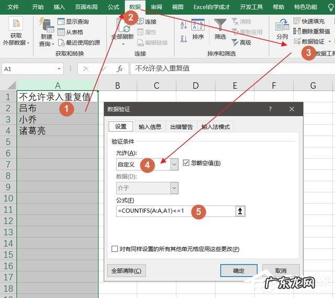Expand the 获取外部数据 dropdown arrow

click(x=28, y=43)
